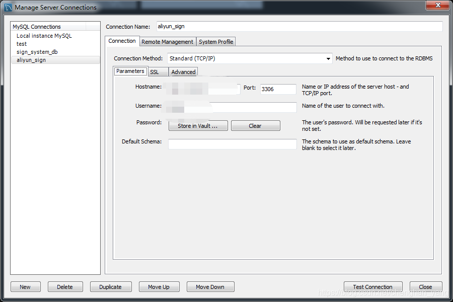Click into the Default Schema field
This screenshot has height=302, width=453.
point(232,144)
